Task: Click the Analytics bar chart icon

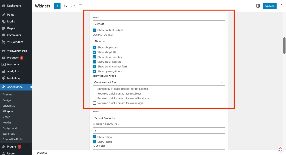Action: coord(4,71)
